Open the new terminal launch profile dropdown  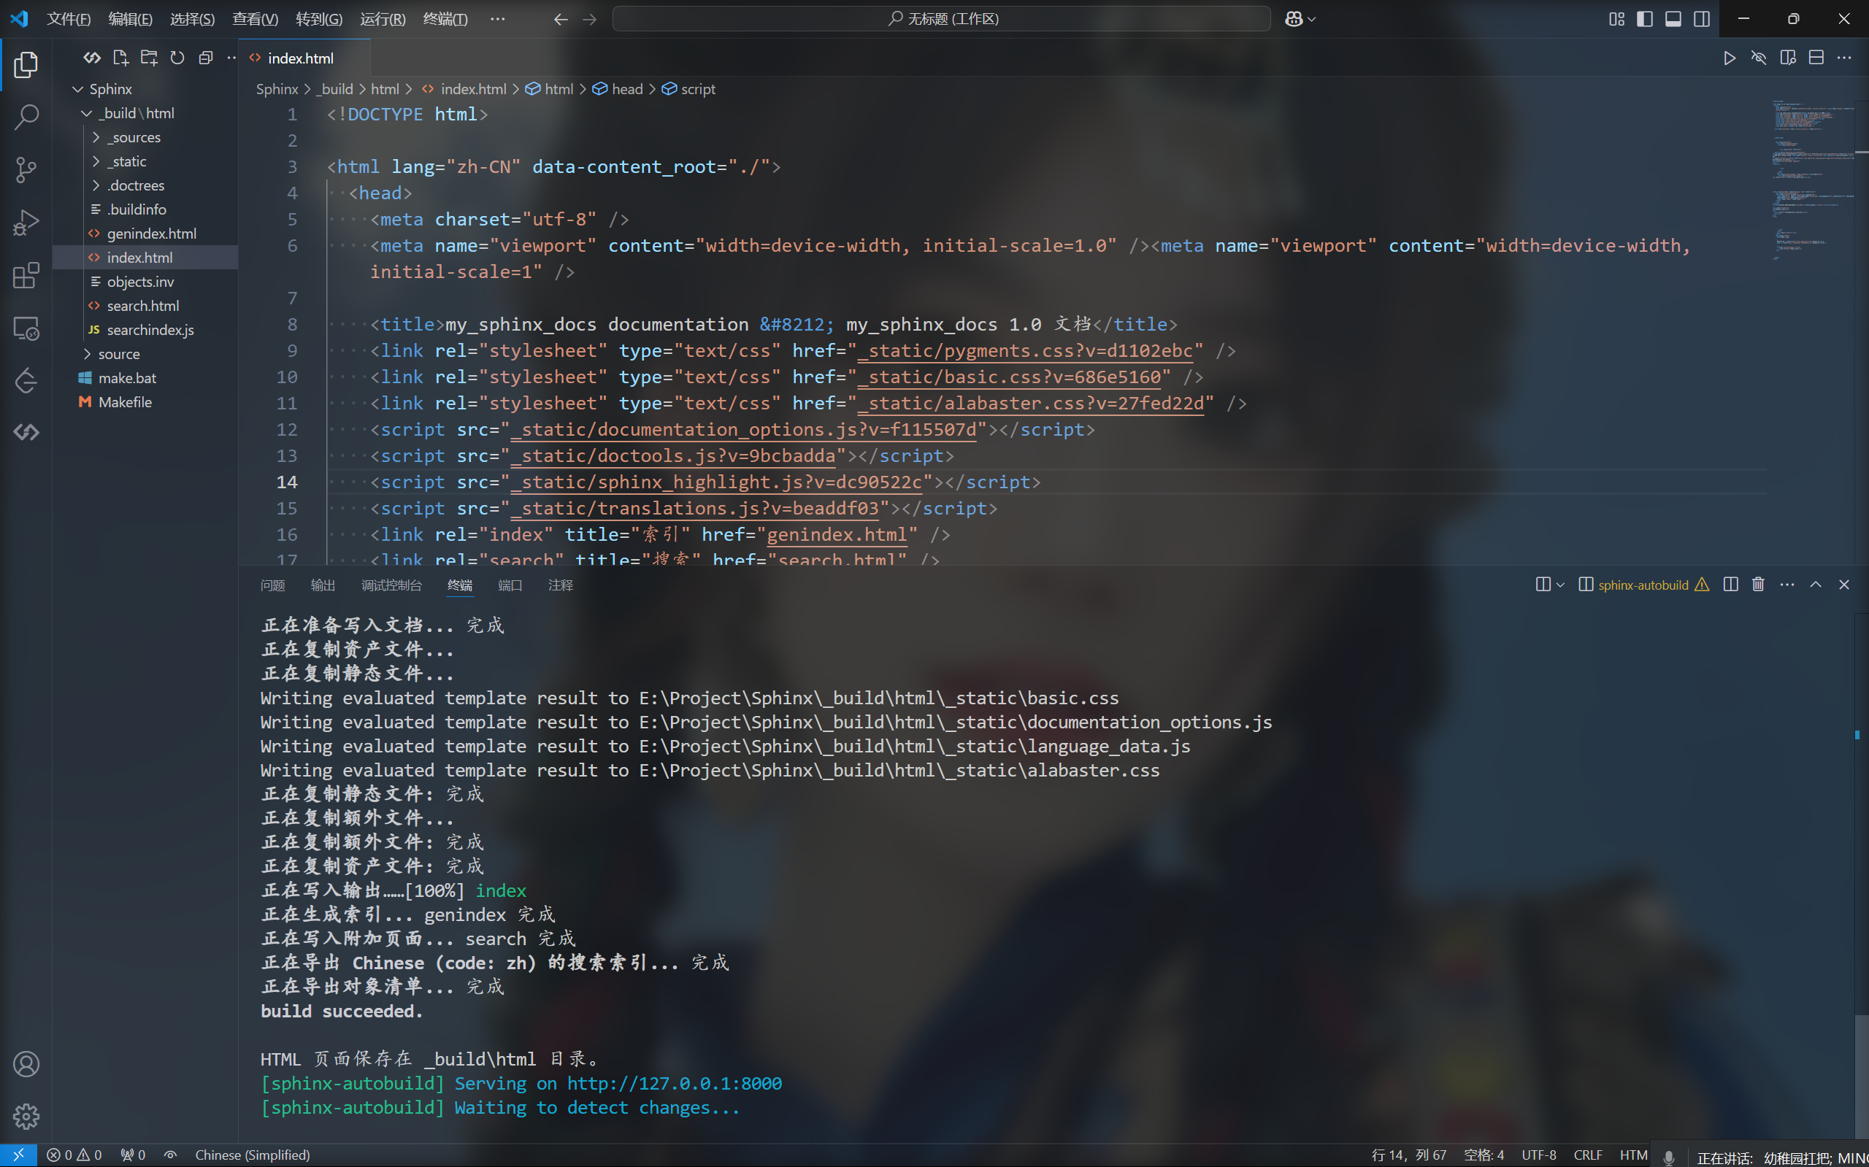pyautogui.click(x=1560, y=585)
